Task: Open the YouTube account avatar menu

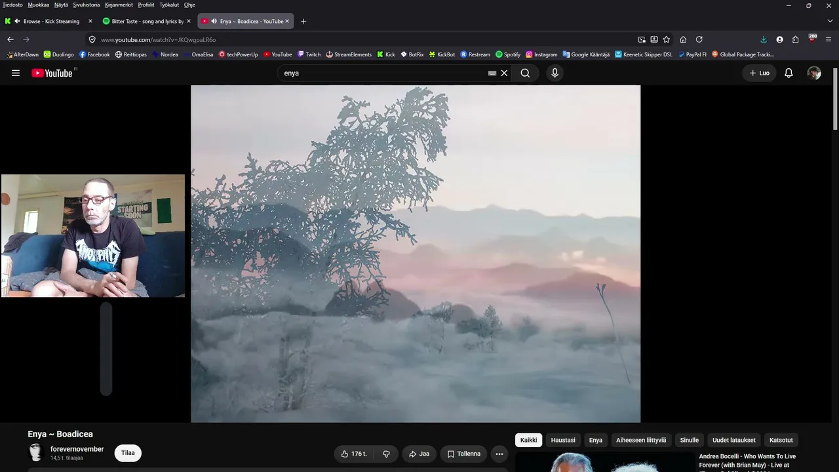Action: pyautogui.click(x=814, y=73)
